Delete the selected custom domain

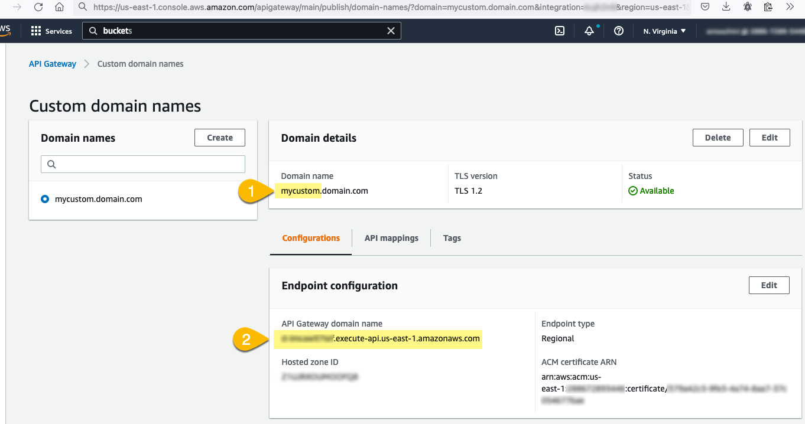click(718, 138)
